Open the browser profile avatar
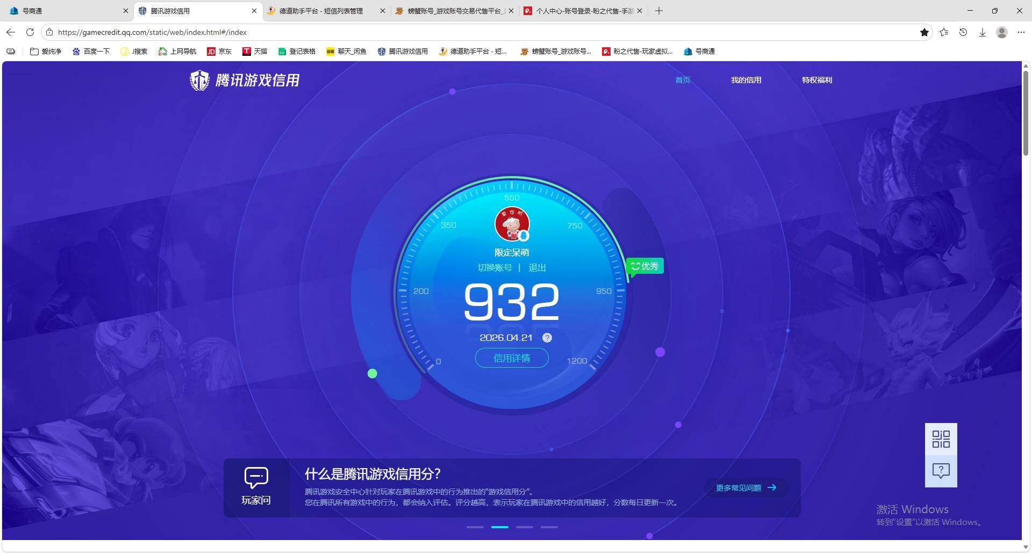1032x554 pixels. click(x=1002, y=32)
